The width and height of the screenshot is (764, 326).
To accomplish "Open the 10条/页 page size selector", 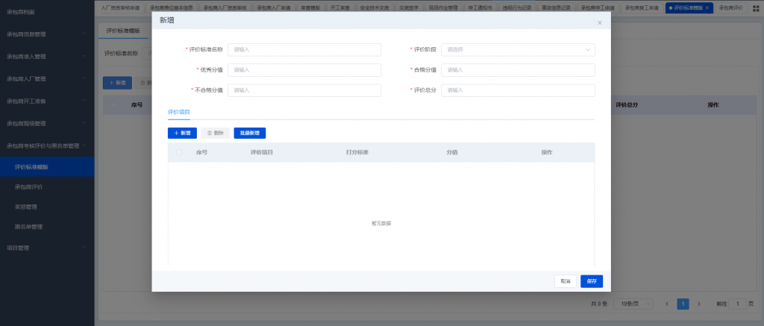I will (x=636, y=304).
